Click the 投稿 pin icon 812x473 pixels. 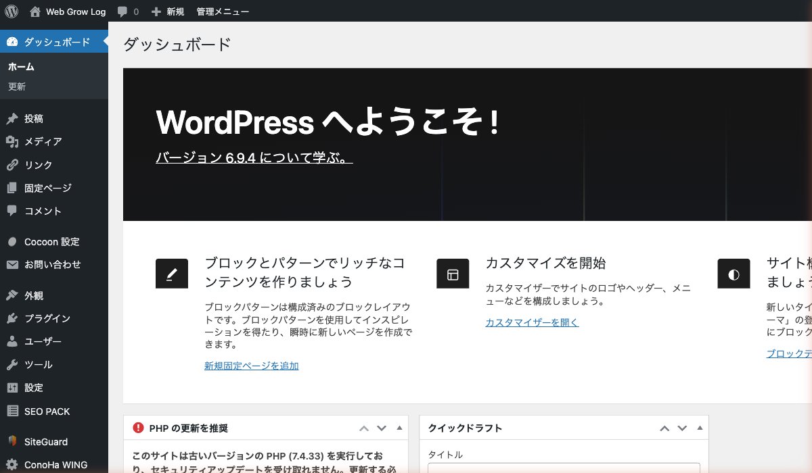pyautogui.click(x=12, y=119)
